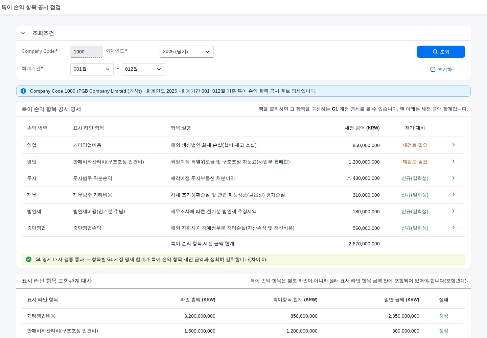The height and width of the screenshot is (338, 487).
Task: Open the 012월 end period dropdown
Action: click(143, 69)
